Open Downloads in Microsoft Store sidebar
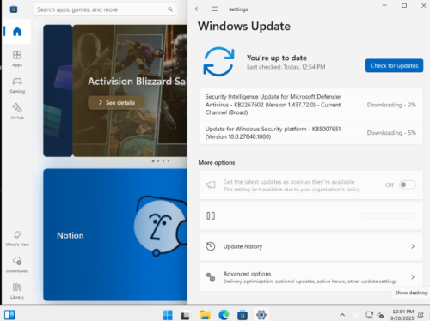This screenshot has width=430, height=321. pyautogui.click(x=17, y=264)
